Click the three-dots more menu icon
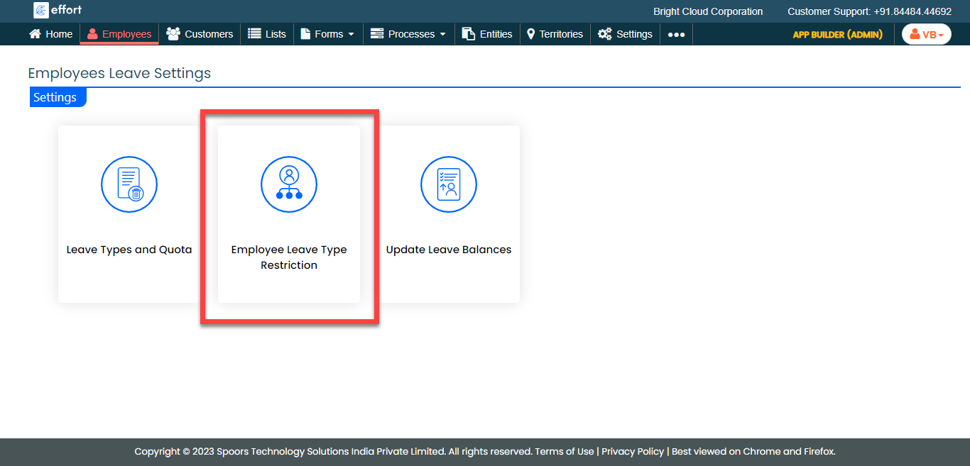Screen dimensions: 970x466 (676, 34)
